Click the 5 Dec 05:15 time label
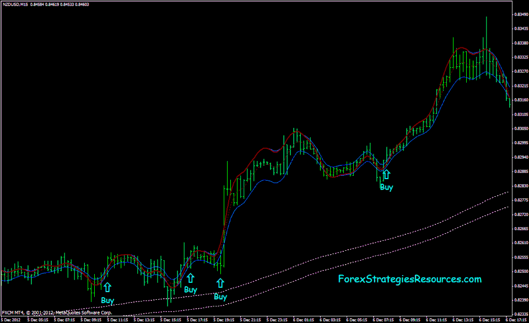The image size is (529, 323). pyautogui.click(x=38, y=320)
